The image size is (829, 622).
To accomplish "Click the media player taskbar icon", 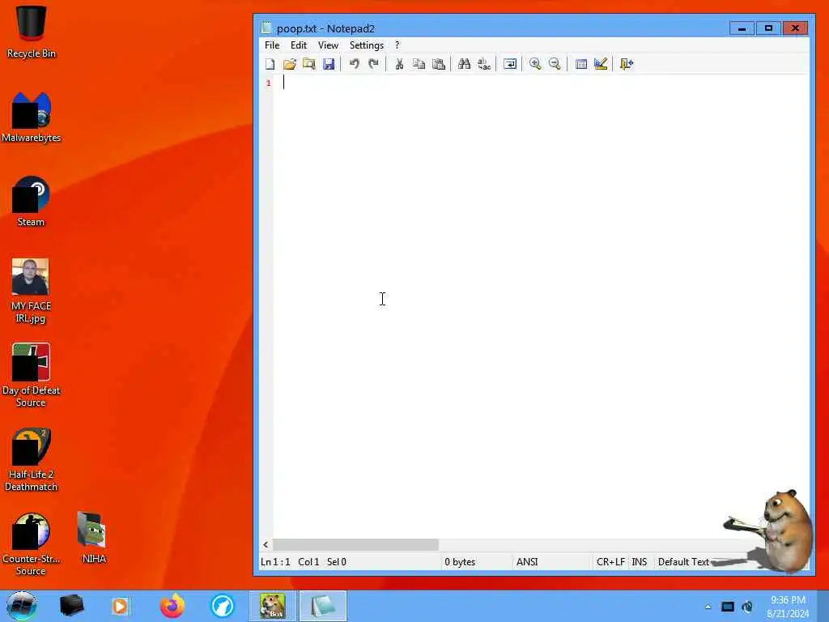I will [121, 606].
